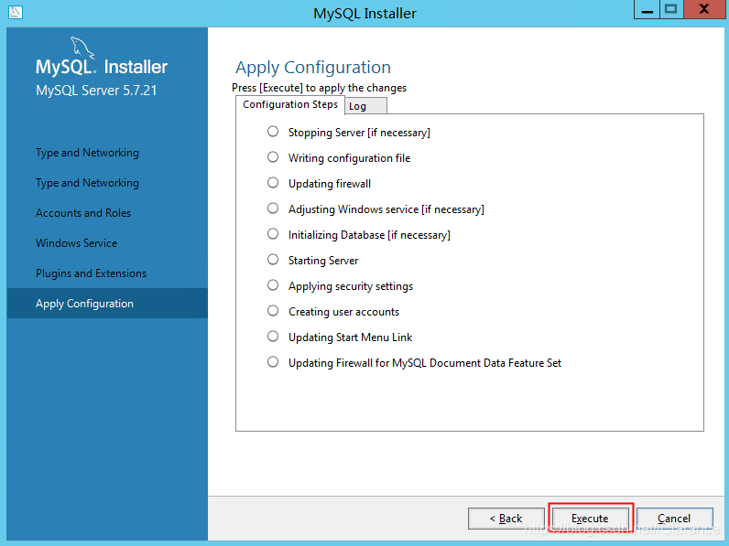729x546 pixels.
Task: Click 'Adjusting Windows service [if necessary]' text
Action: coord(386,209)
